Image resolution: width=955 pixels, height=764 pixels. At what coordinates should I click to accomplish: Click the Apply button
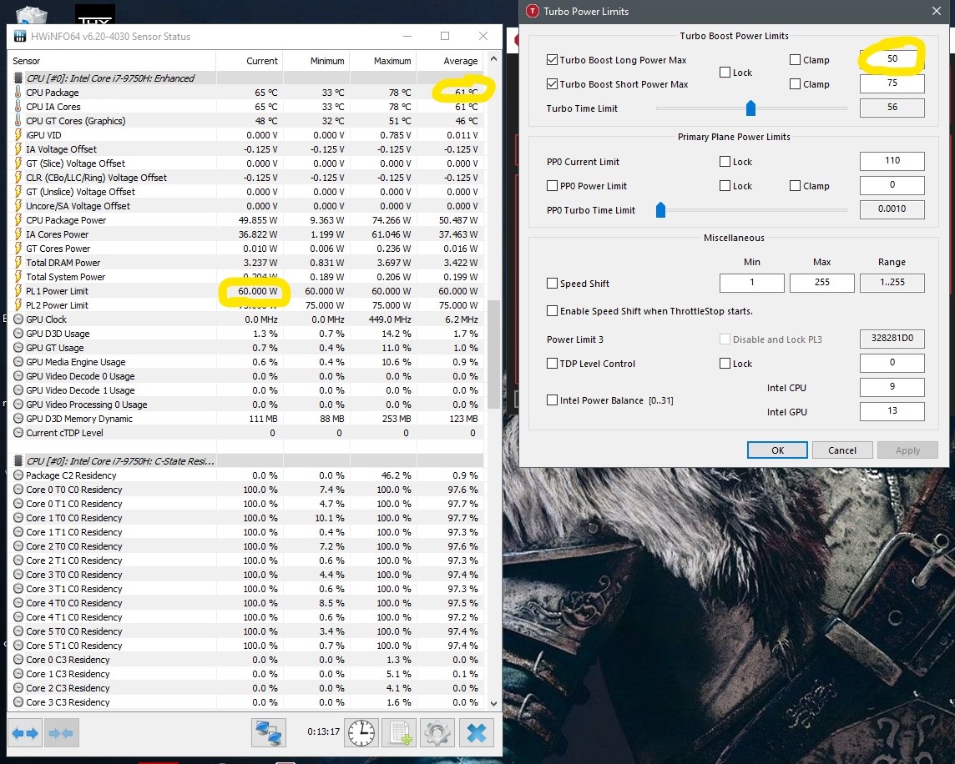coord(907,450)
